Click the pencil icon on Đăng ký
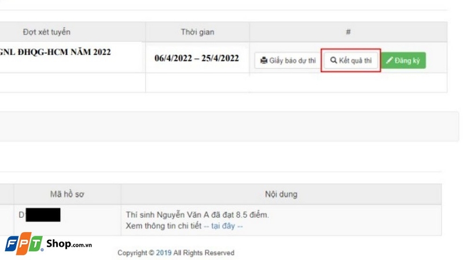This screenshot has width=463, height=260. 390,60
